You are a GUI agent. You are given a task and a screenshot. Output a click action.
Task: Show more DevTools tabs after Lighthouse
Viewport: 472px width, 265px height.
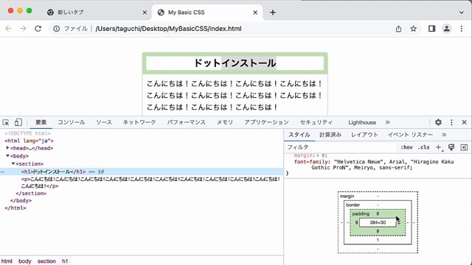click(387, 122)
